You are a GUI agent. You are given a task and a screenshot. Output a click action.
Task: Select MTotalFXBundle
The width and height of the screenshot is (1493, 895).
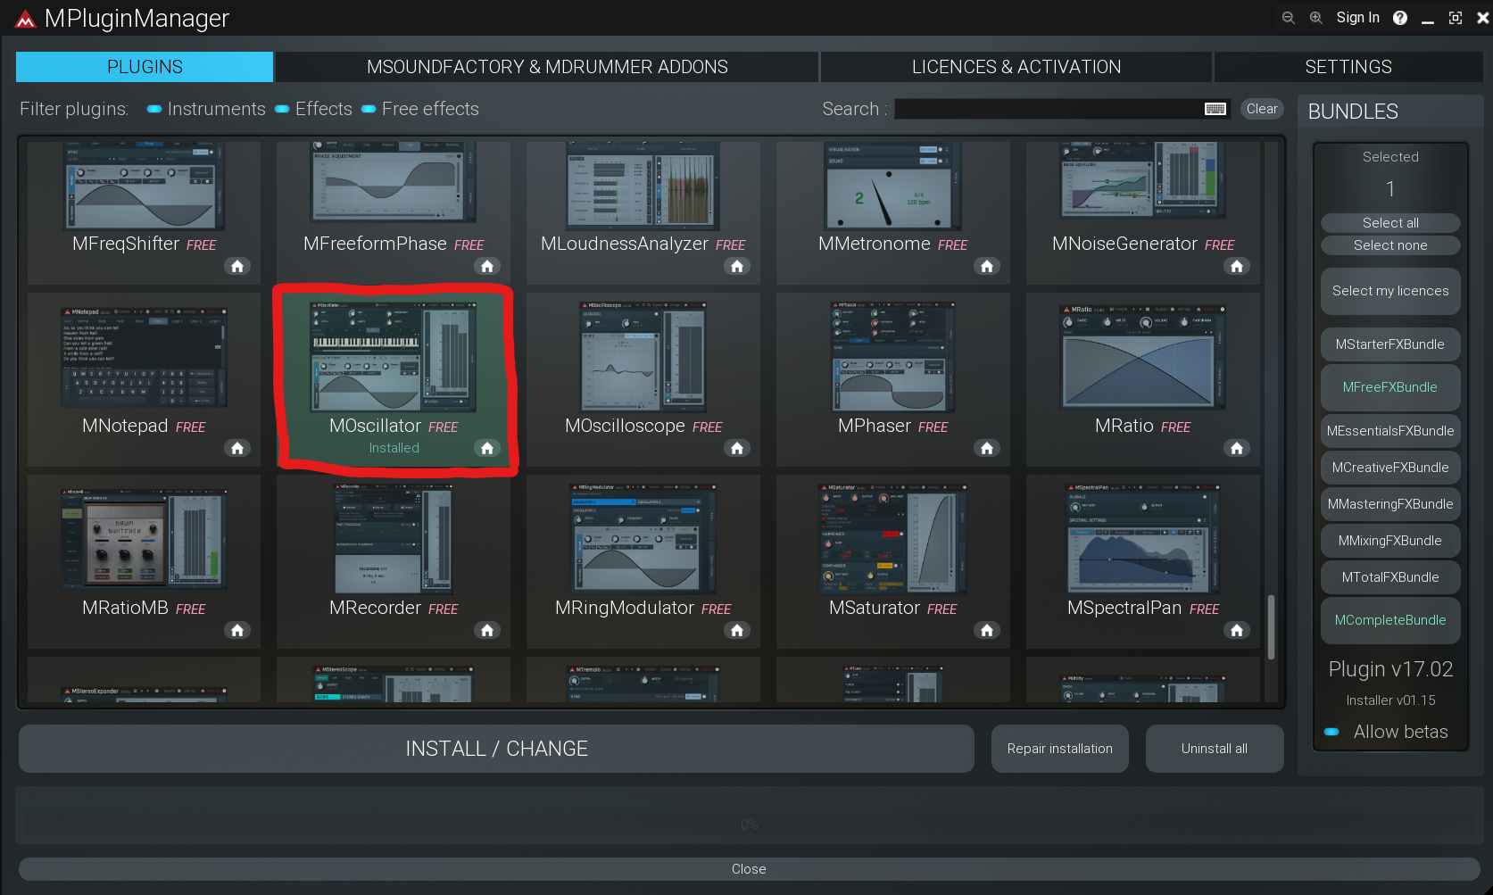1390,577
